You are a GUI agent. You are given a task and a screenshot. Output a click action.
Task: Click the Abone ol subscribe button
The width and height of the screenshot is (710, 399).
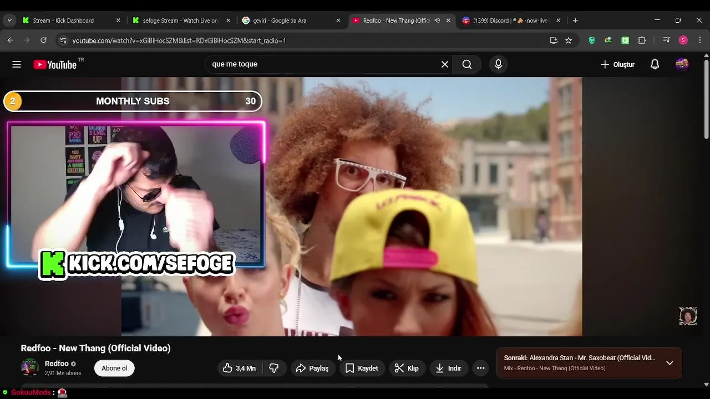[114, 368]
